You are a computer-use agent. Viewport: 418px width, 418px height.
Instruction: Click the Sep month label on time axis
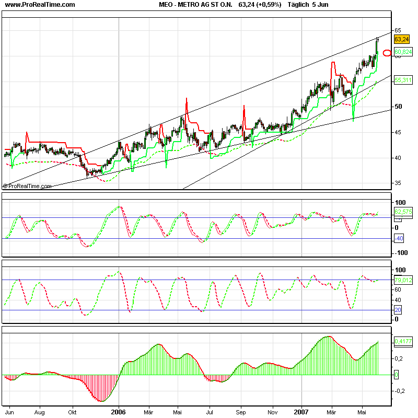(241, 412)
